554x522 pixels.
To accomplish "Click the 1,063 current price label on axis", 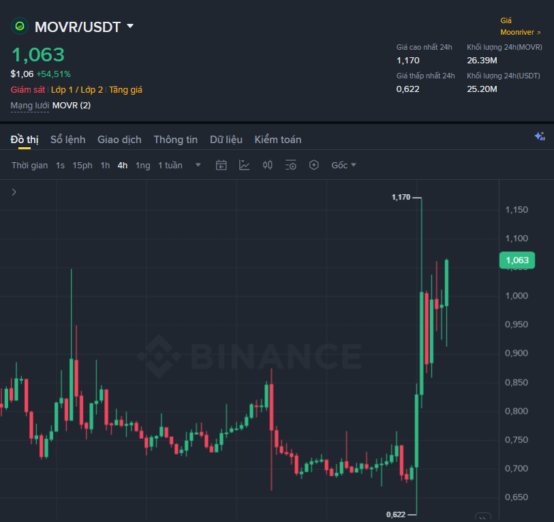I will tap(517, 260).
